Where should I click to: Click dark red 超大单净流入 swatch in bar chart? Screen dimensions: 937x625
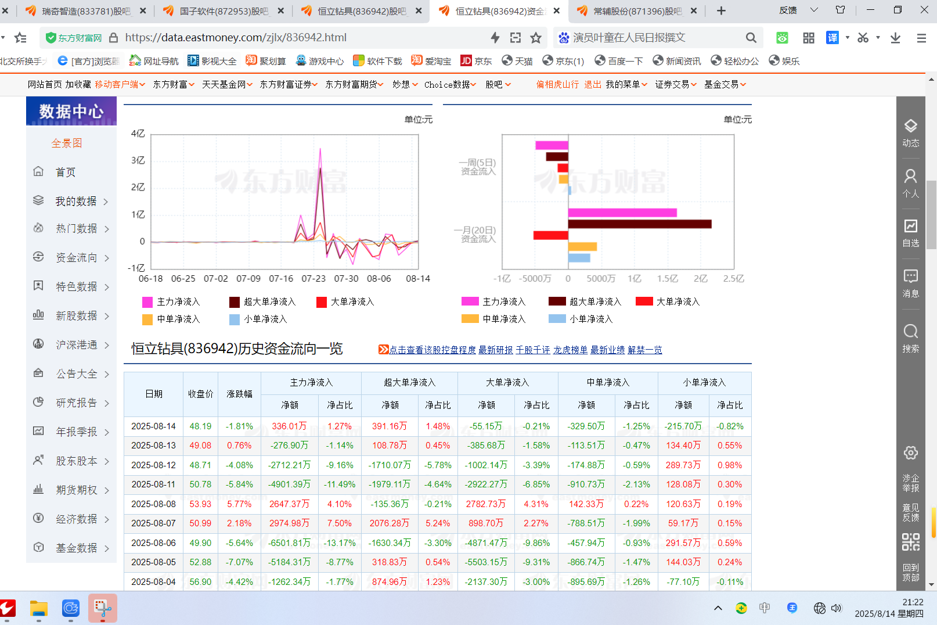(x=557, y=301)
